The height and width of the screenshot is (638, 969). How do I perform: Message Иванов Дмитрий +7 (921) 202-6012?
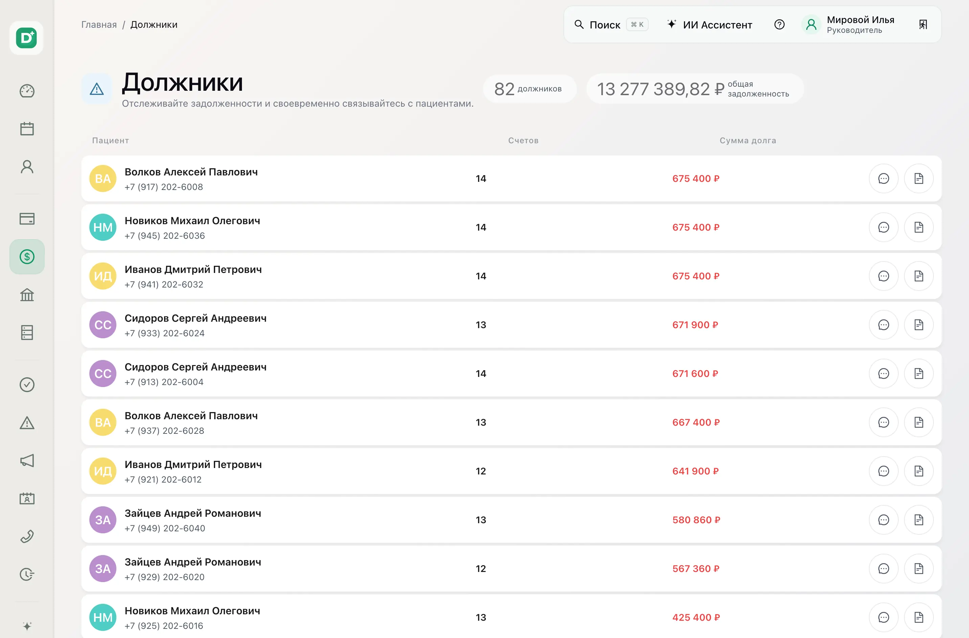[x=883, y=471]
